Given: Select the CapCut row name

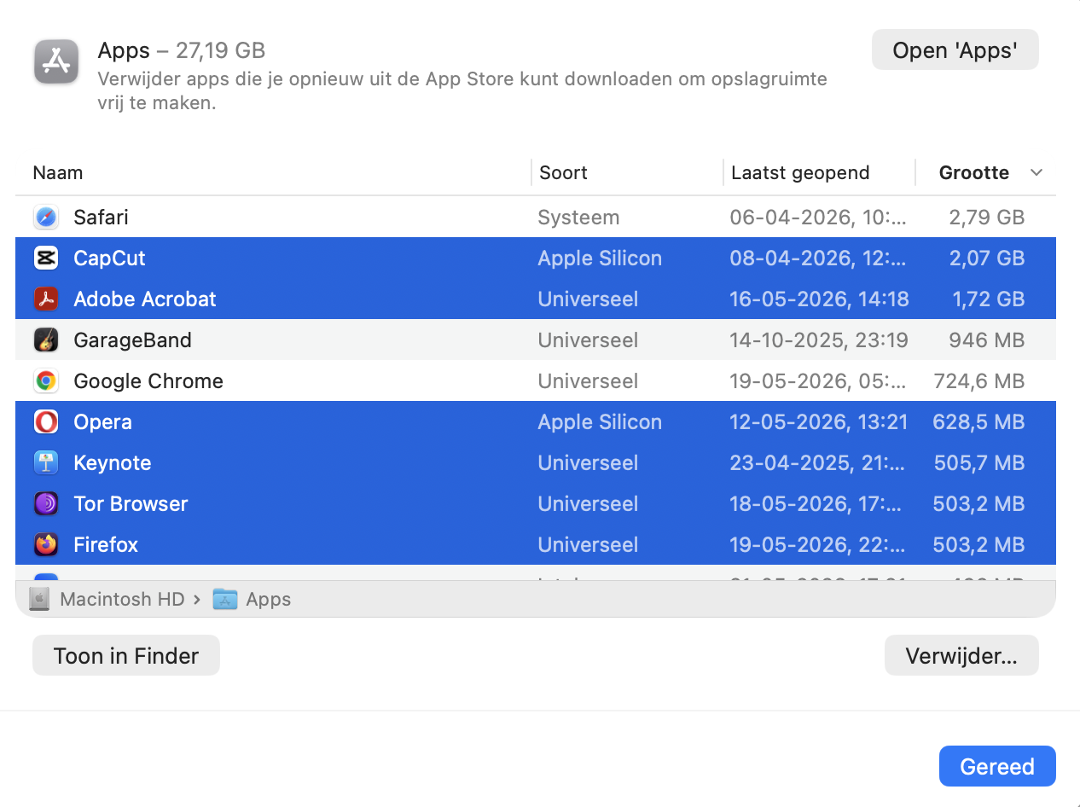Looking at the screenshot, I should click(x=109, y=258).
